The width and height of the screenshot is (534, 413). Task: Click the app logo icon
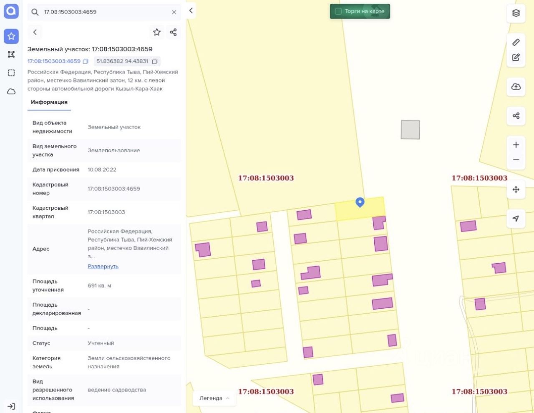tap(11, 11)
